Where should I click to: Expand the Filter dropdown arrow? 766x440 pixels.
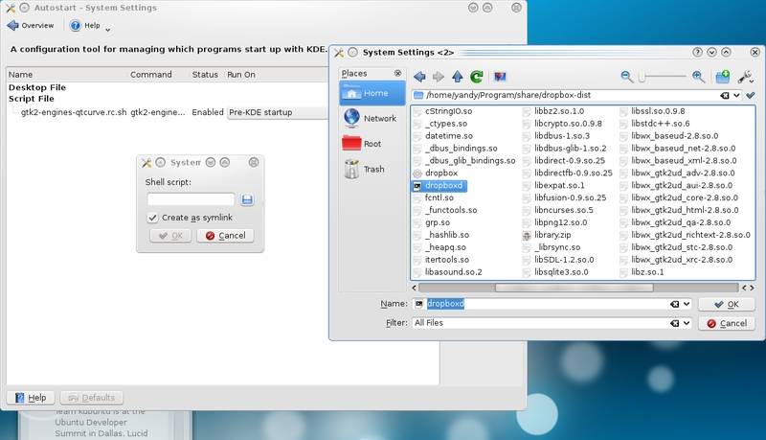coord(688,323)
